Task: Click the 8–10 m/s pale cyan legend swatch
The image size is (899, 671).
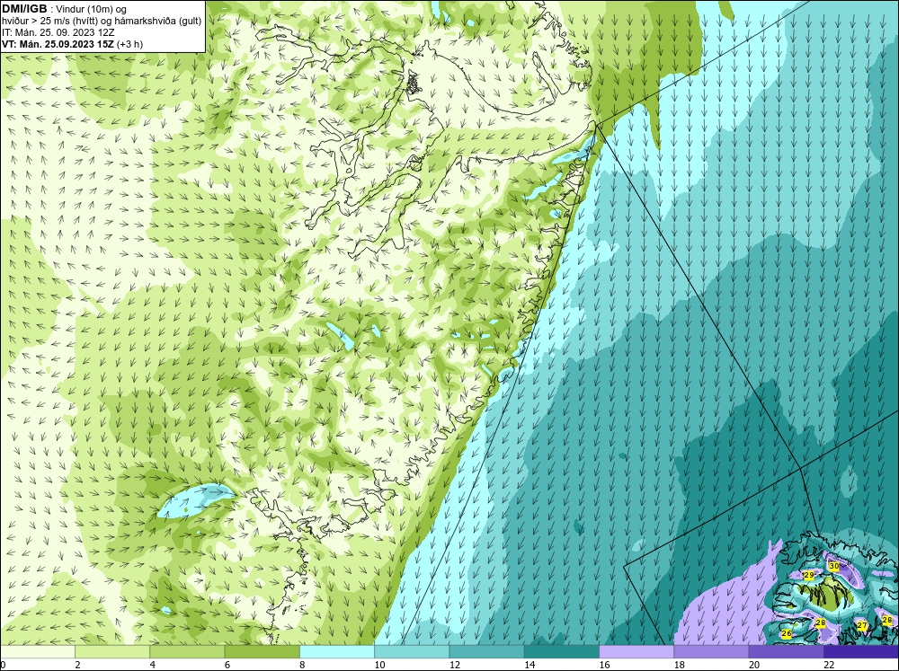Action: click(x=336, y=652)
